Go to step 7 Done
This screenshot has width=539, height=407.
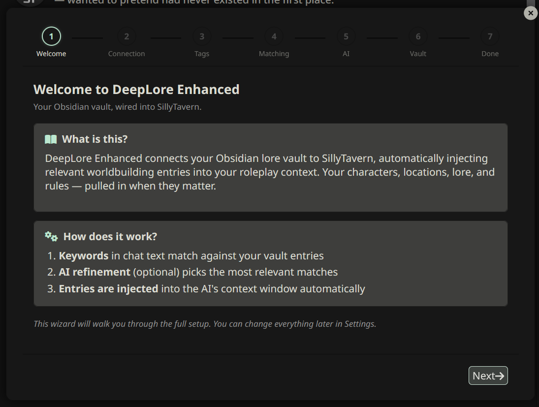[x=490, y=42]
